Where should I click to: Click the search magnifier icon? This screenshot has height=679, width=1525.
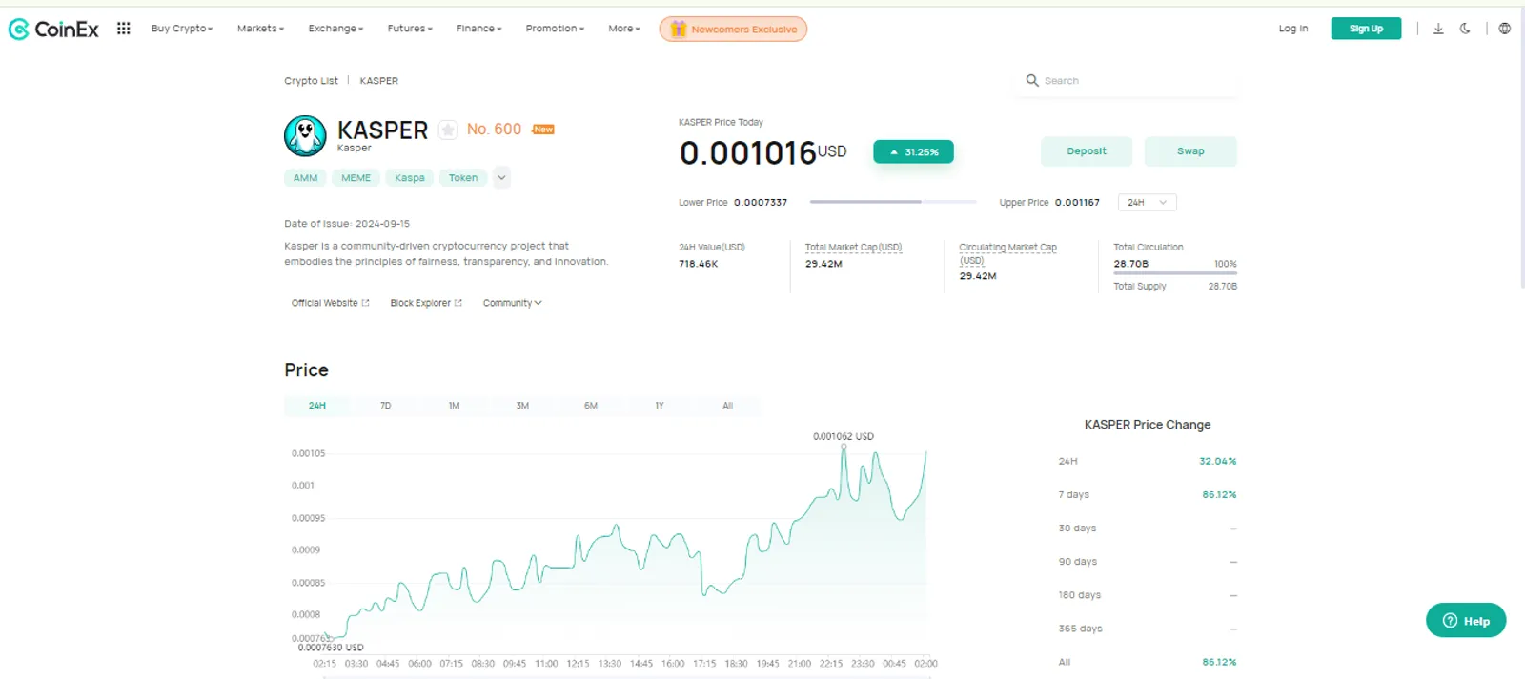click(1031, 81)
